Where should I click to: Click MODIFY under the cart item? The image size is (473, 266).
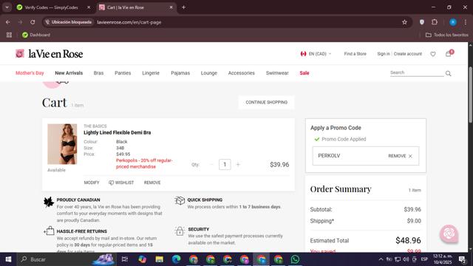[x=92, y=183]
